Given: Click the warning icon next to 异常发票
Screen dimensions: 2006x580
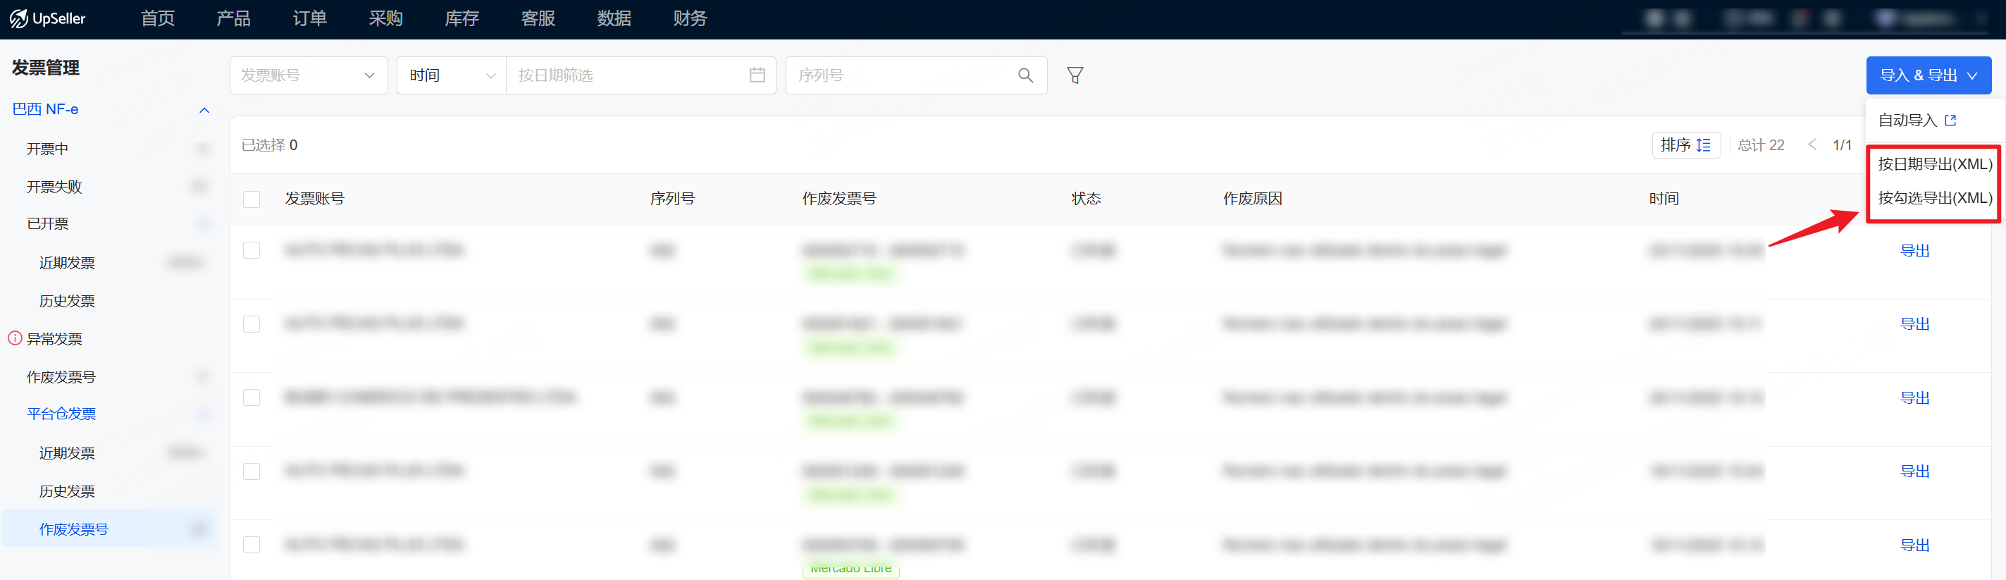Looking at the screenshot, I should [x=15, y=339].
